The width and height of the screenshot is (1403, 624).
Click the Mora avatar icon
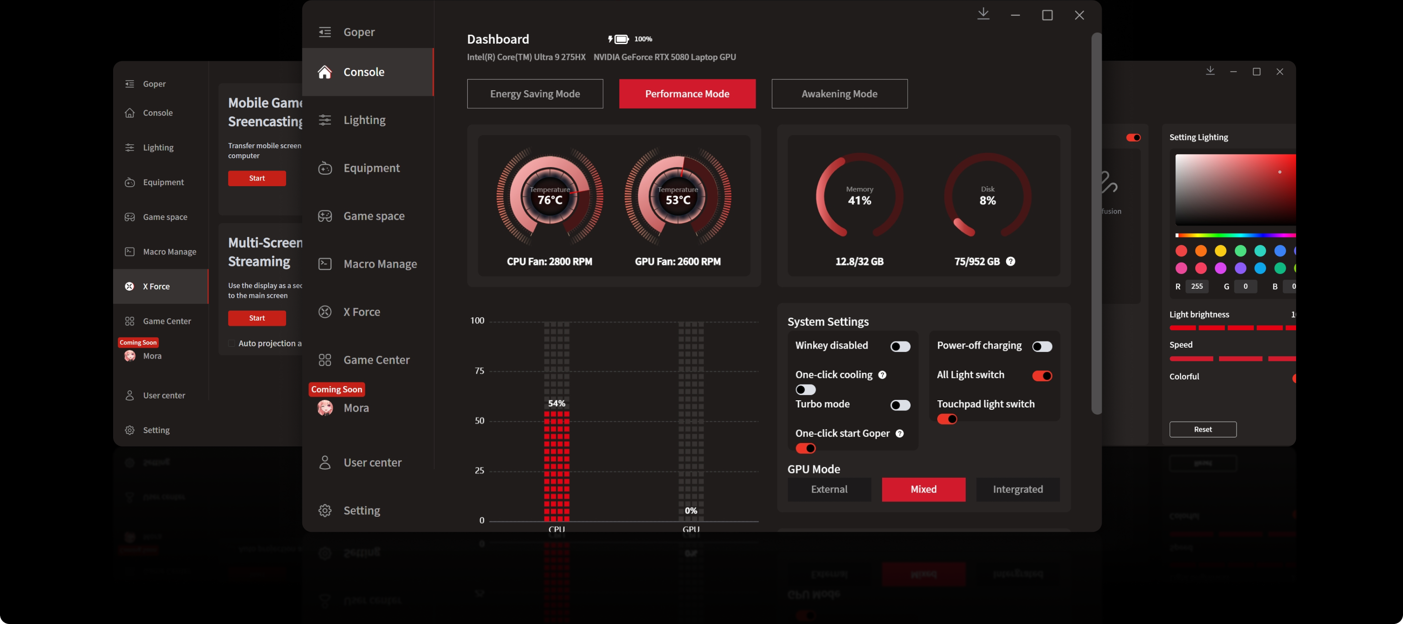point(325,408)
